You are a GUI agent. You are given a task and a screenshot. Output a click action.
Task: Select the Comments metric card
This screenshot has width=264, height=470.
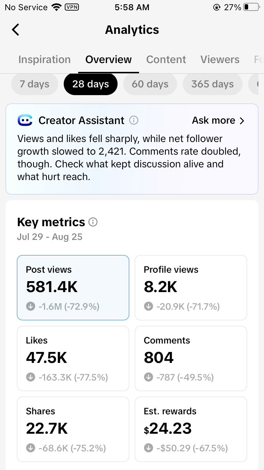tap(191, 358)
